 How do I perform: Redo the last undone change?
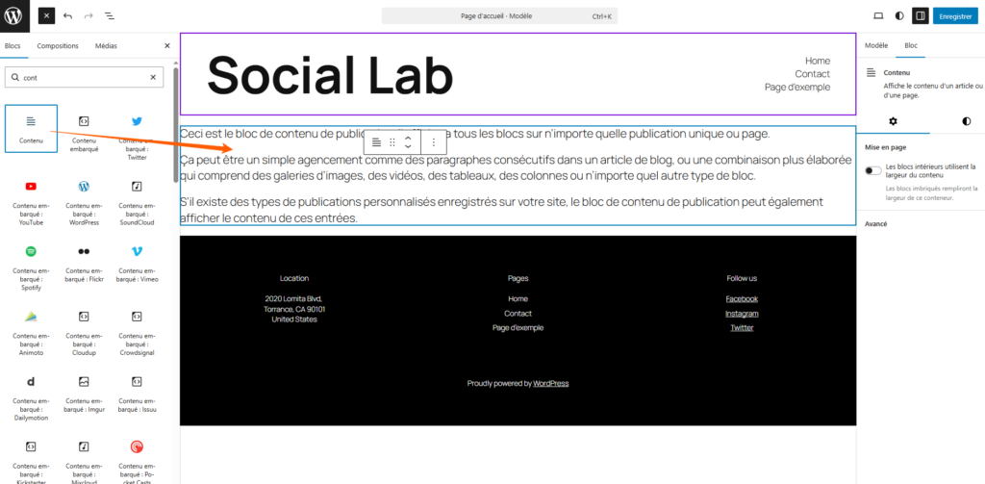(88, 15)
